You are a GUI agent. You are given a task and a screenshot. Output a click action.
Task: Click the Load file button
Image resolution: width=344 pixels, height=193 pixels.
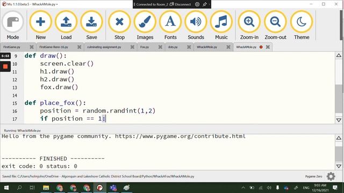[x=66, y=25]
